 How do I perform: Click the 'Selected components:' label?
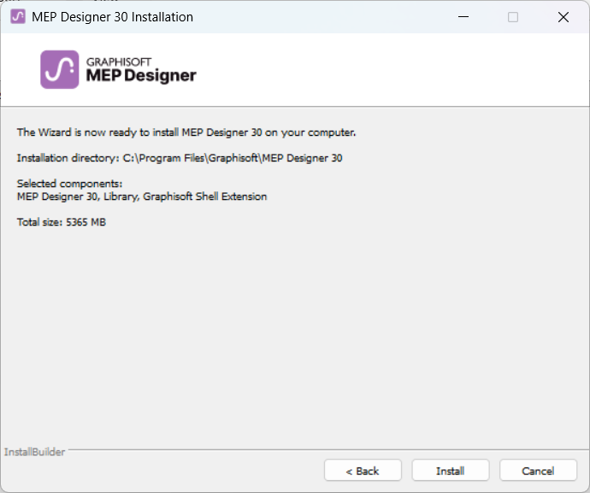pos(69,184)
